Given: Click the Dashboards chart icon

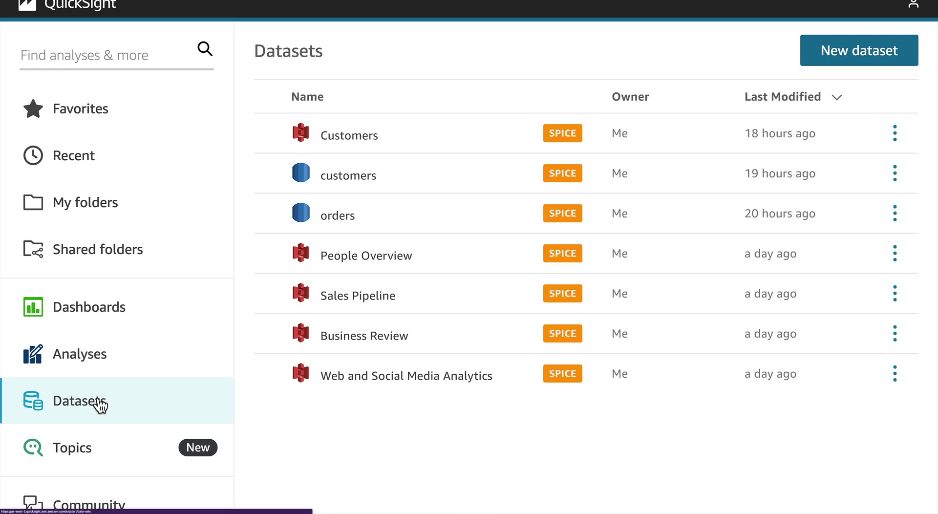Looking at the screenshot, I should coord(33,307).
